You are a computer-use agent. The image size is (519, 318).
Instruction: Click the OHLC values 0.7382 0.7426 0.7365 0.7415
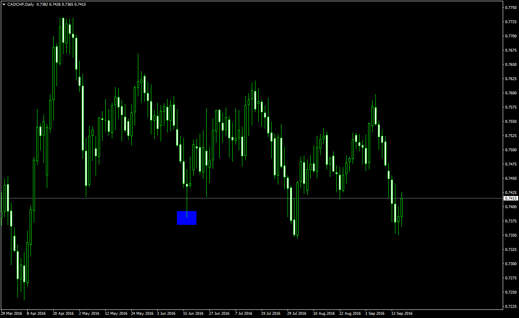click(61, 4)
